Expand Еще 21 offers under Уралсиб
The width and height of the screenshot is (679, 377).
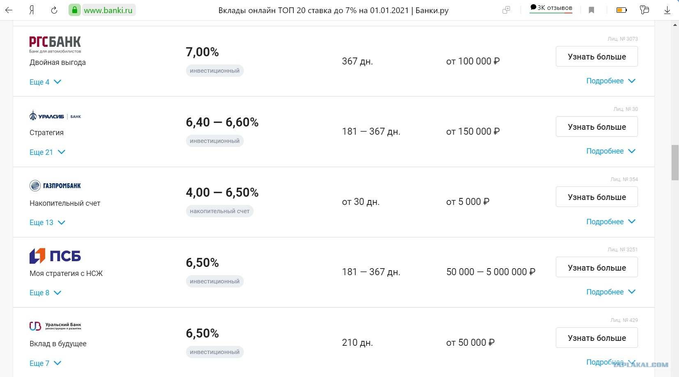(47, 152)
